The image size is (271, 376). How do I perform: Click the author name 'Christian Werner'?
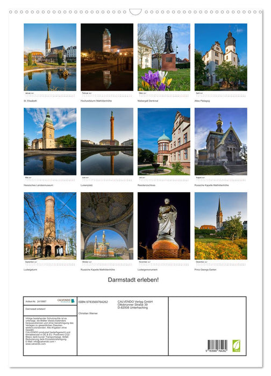(88, 313)
